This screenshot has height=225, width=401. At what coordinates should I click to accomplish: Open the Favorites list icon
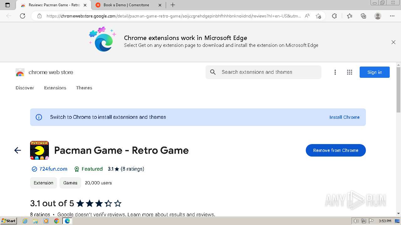click(x=350, y=16)
